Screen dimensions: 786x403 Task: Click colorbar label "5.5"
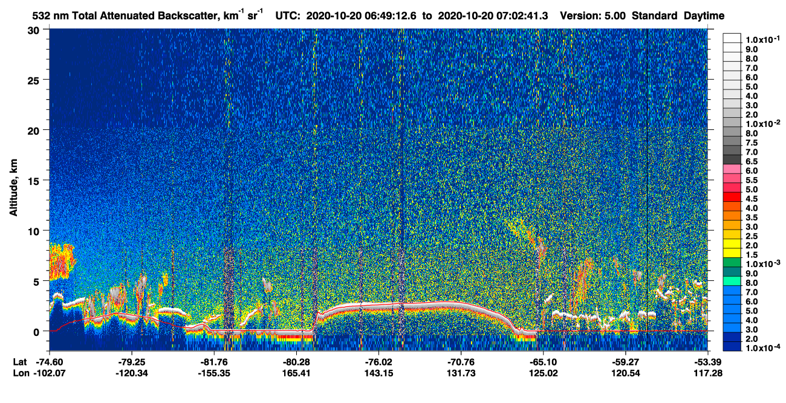(752, 180)
